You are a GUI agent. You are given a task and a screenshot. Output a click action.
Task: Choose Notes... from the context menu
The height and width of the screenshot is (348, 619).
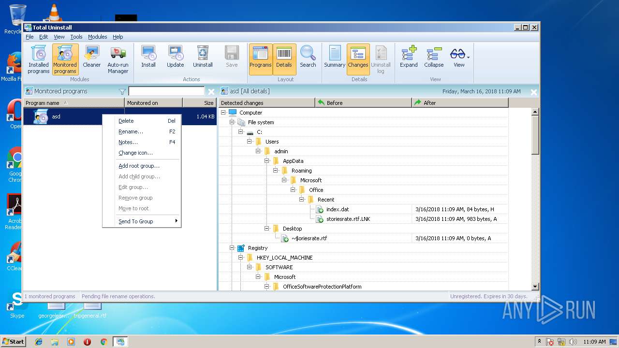click(x=142, y=142)
